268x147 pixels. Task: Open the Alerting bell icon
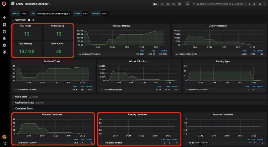coord(4,39)
